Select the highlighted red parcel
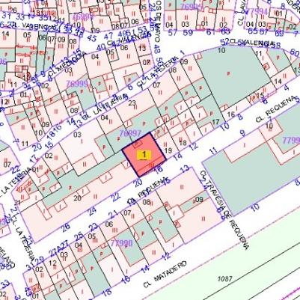300x300 pixels. tap(144, 155)
